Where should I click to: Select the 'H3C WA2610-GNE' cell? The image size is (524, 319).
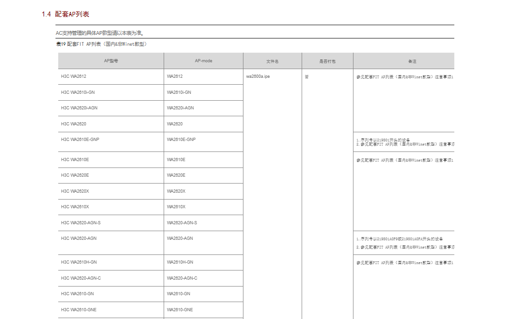pos(111,310)
